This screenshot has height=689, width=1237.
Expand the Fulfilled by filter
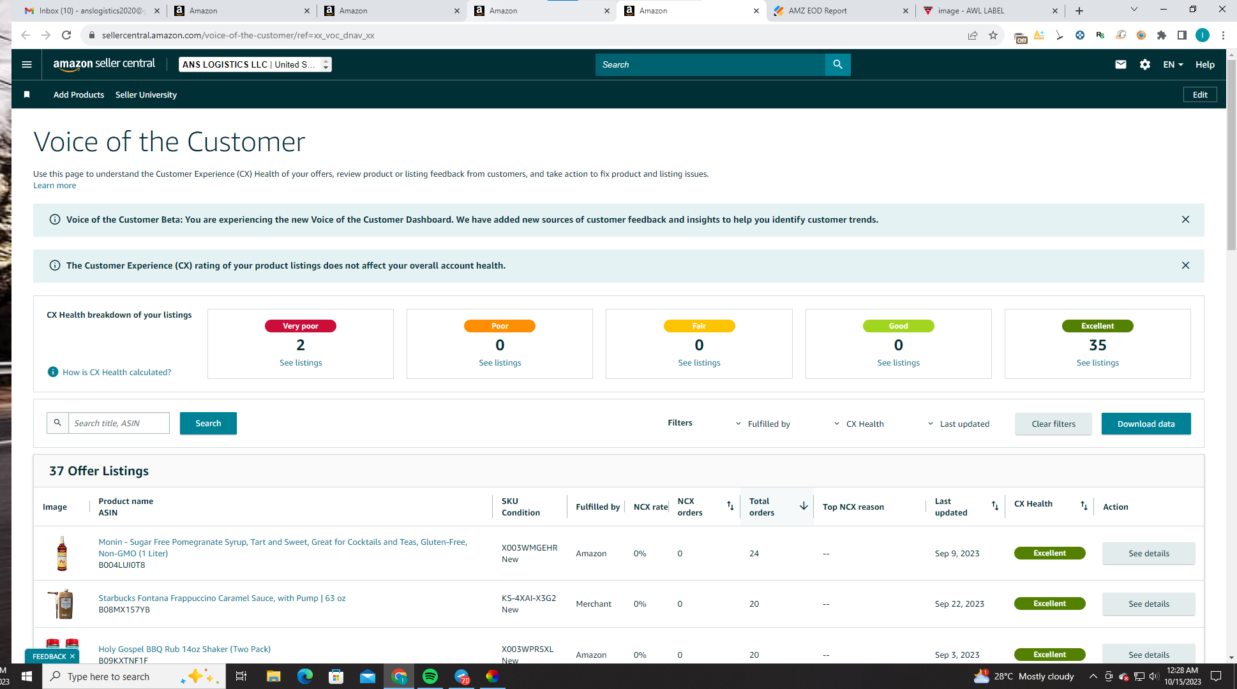pos(763,424)
